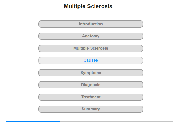Click the gray unfilled progress bar portion
This screenshot has height=123, width=179.
[116, 122]
